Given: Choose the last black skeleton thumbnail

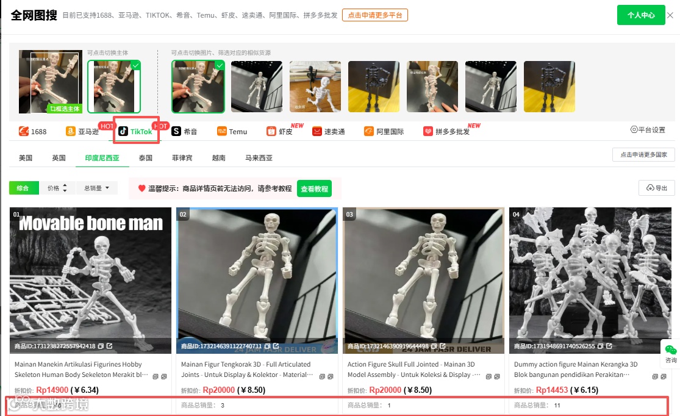Looking at the screenshot, I should click(x=549, y=87).
